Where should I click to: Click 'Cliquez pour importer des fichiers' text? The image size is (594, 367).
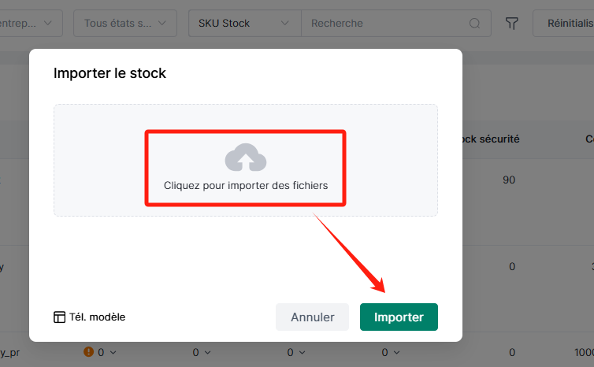click(x=246, y=186)
